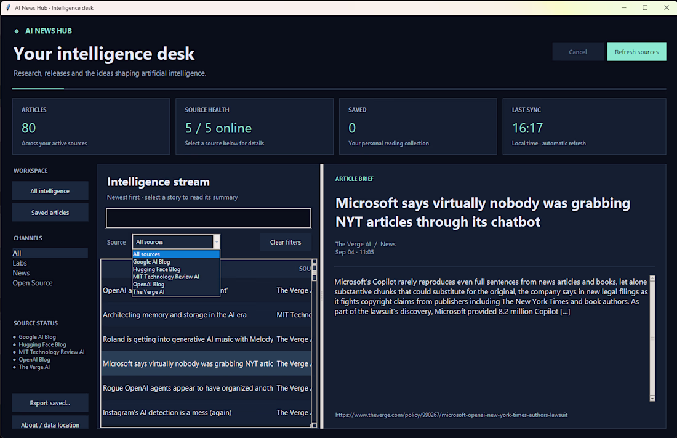The height and width of the screenshot is (438, 677).
Task: Click the article headline in Article Brief
Action: [x=483, y=213]
